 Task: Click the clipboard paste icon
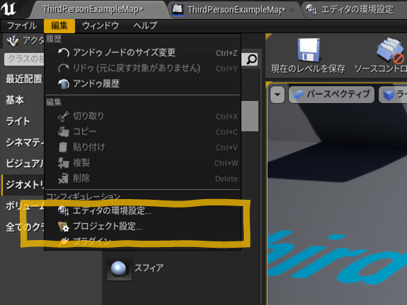click(63, 148)
